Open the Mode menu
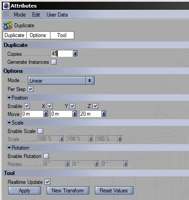 [20, 15]
